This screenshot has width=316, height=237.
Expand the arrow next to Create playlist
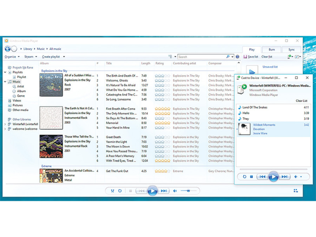click(64, 57)
